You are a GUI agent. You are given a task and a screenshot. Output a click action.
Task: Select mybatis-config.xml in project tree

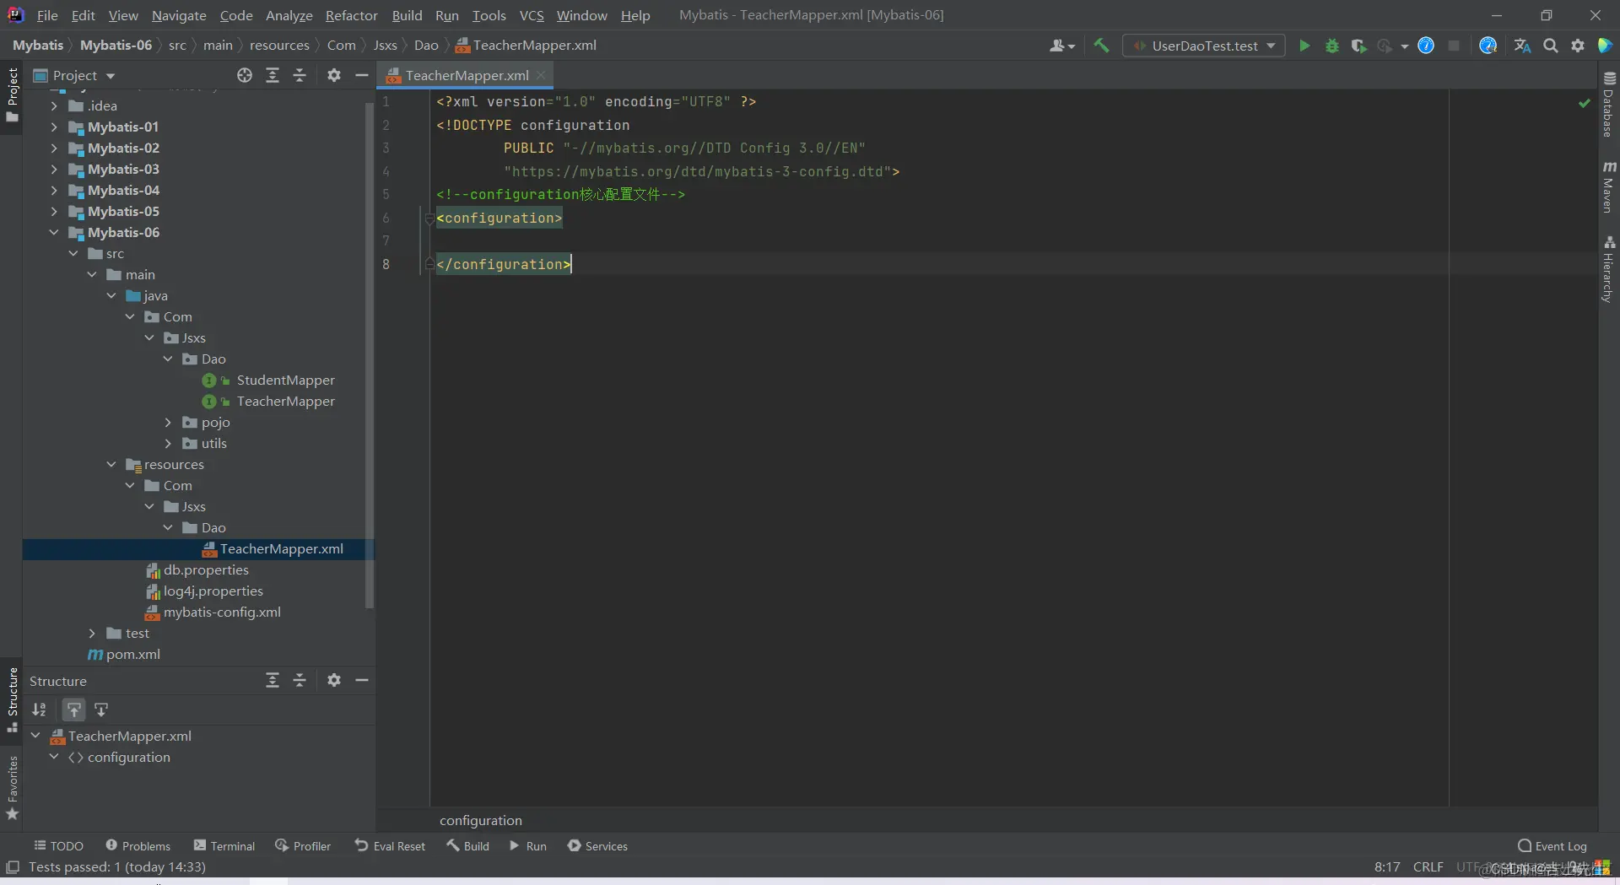(x=222, y=612)
